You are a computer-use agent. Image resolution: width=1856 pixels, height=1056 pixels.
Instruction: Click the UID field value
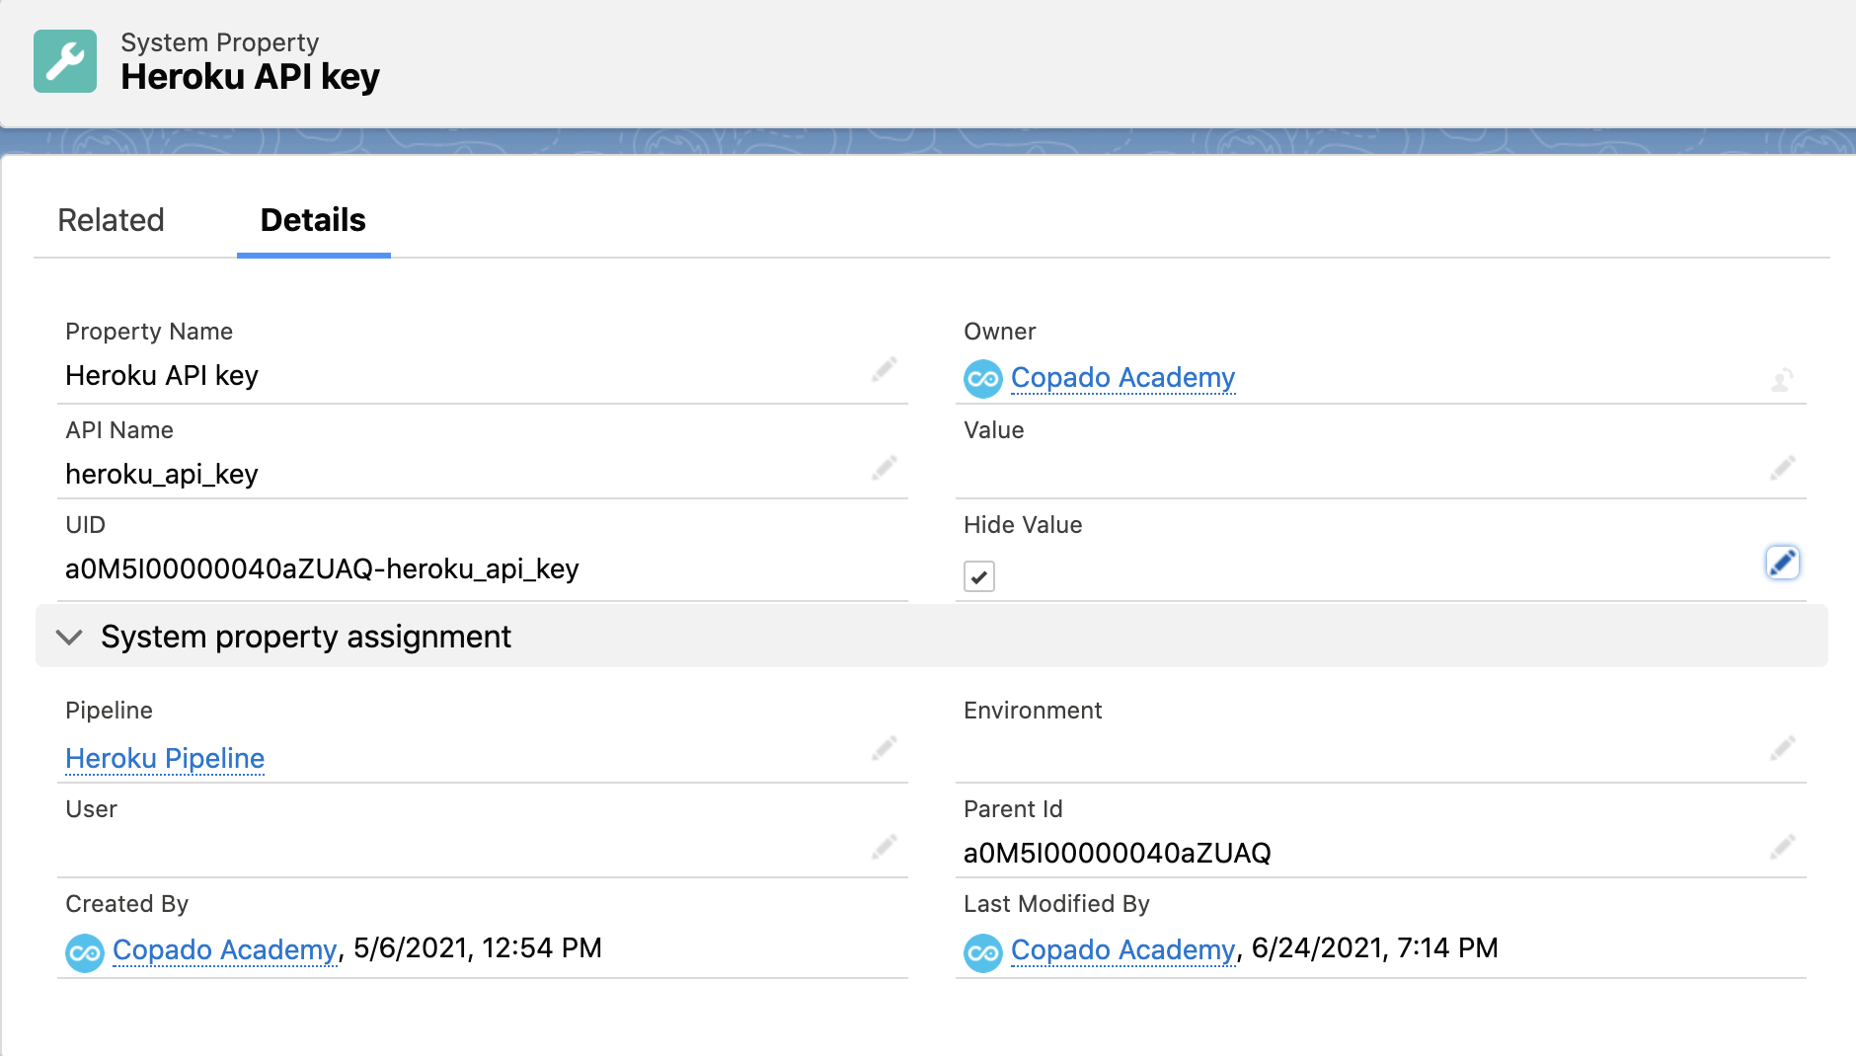click(x=322, y=568)
